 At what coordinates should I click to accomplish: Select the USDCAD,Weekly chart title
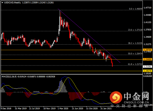pyautogui.click(x=13, y=3)
